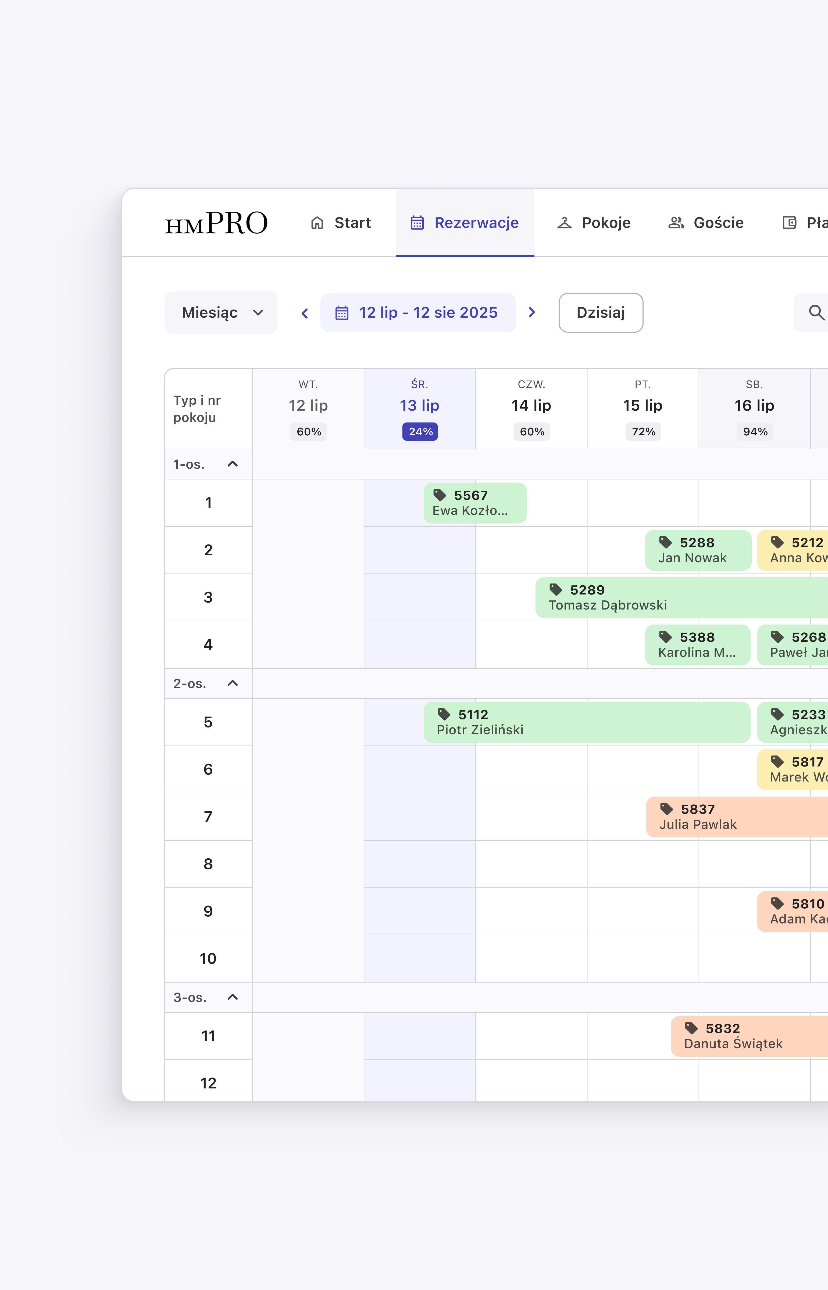Click the calendar icon beside Rezerwacje
The width and height of the screenshot is (828, 1290).
coord(417,223)
